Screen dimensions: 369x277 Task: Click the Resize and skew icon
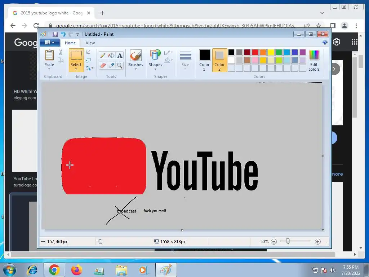click(88, 60)
